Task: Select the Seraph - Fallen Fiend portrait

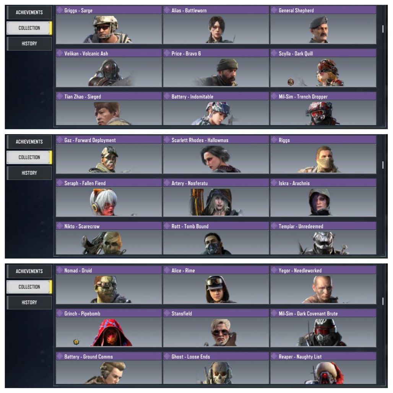Action: tap(109, 198)
